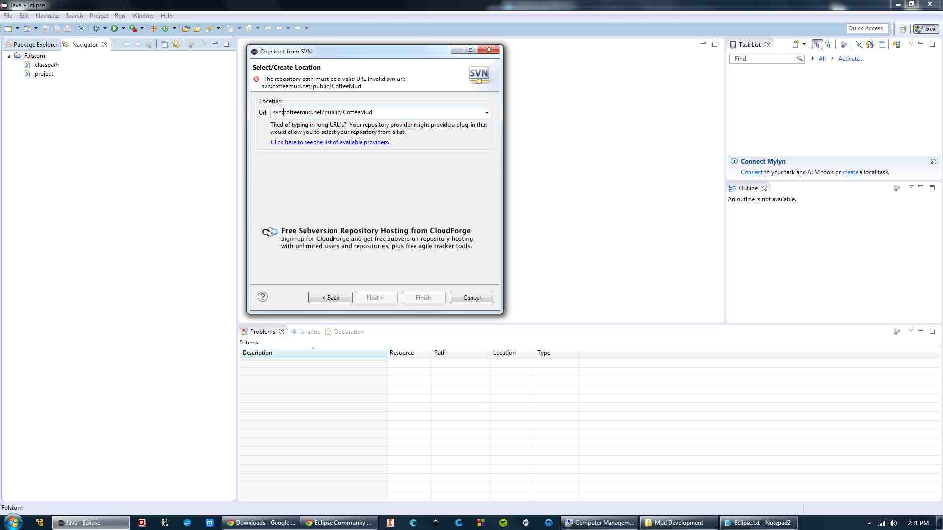Expand the All working set arrow
This screenshot has width=943, height=530.
[x=813, y=59]
